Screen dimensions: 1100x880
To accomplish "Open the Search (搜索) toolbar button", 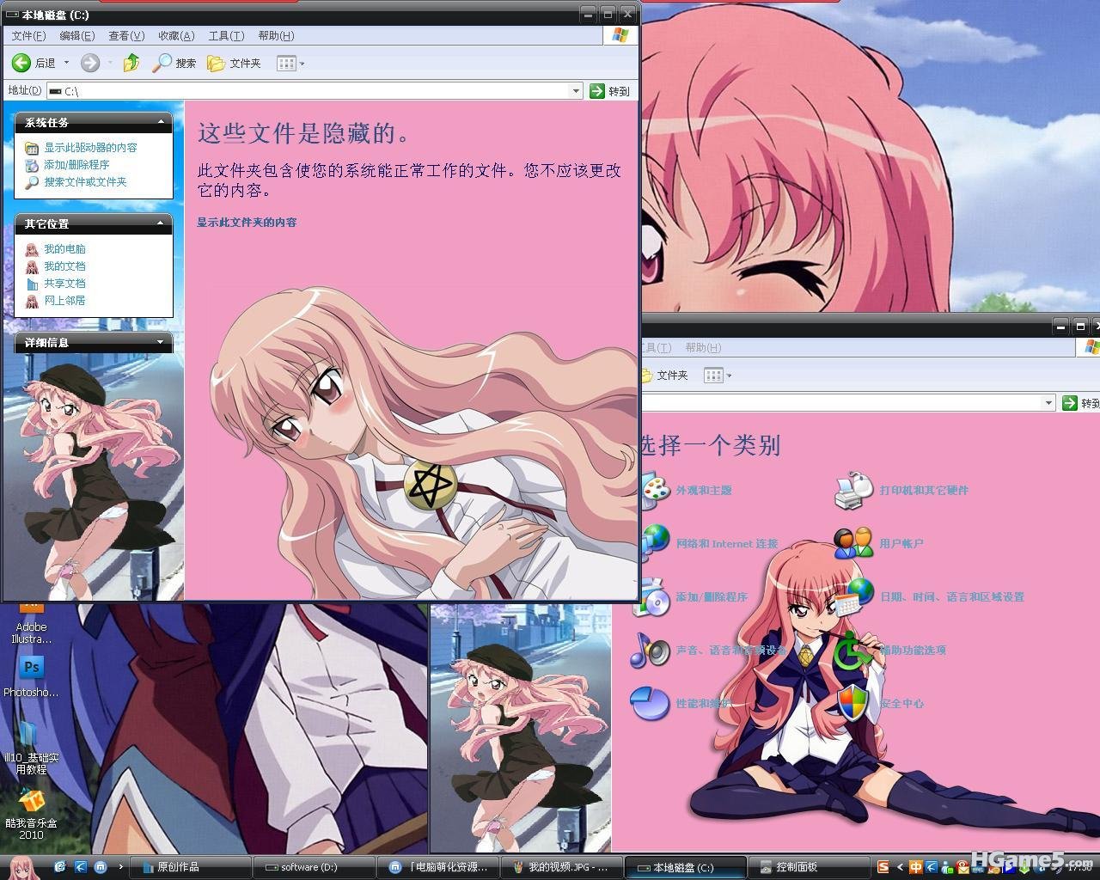I will [174, 63].
